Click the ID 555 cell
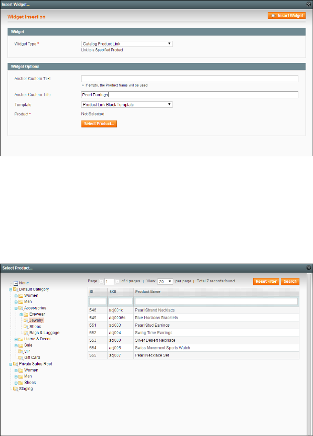 tap(98, 355)
